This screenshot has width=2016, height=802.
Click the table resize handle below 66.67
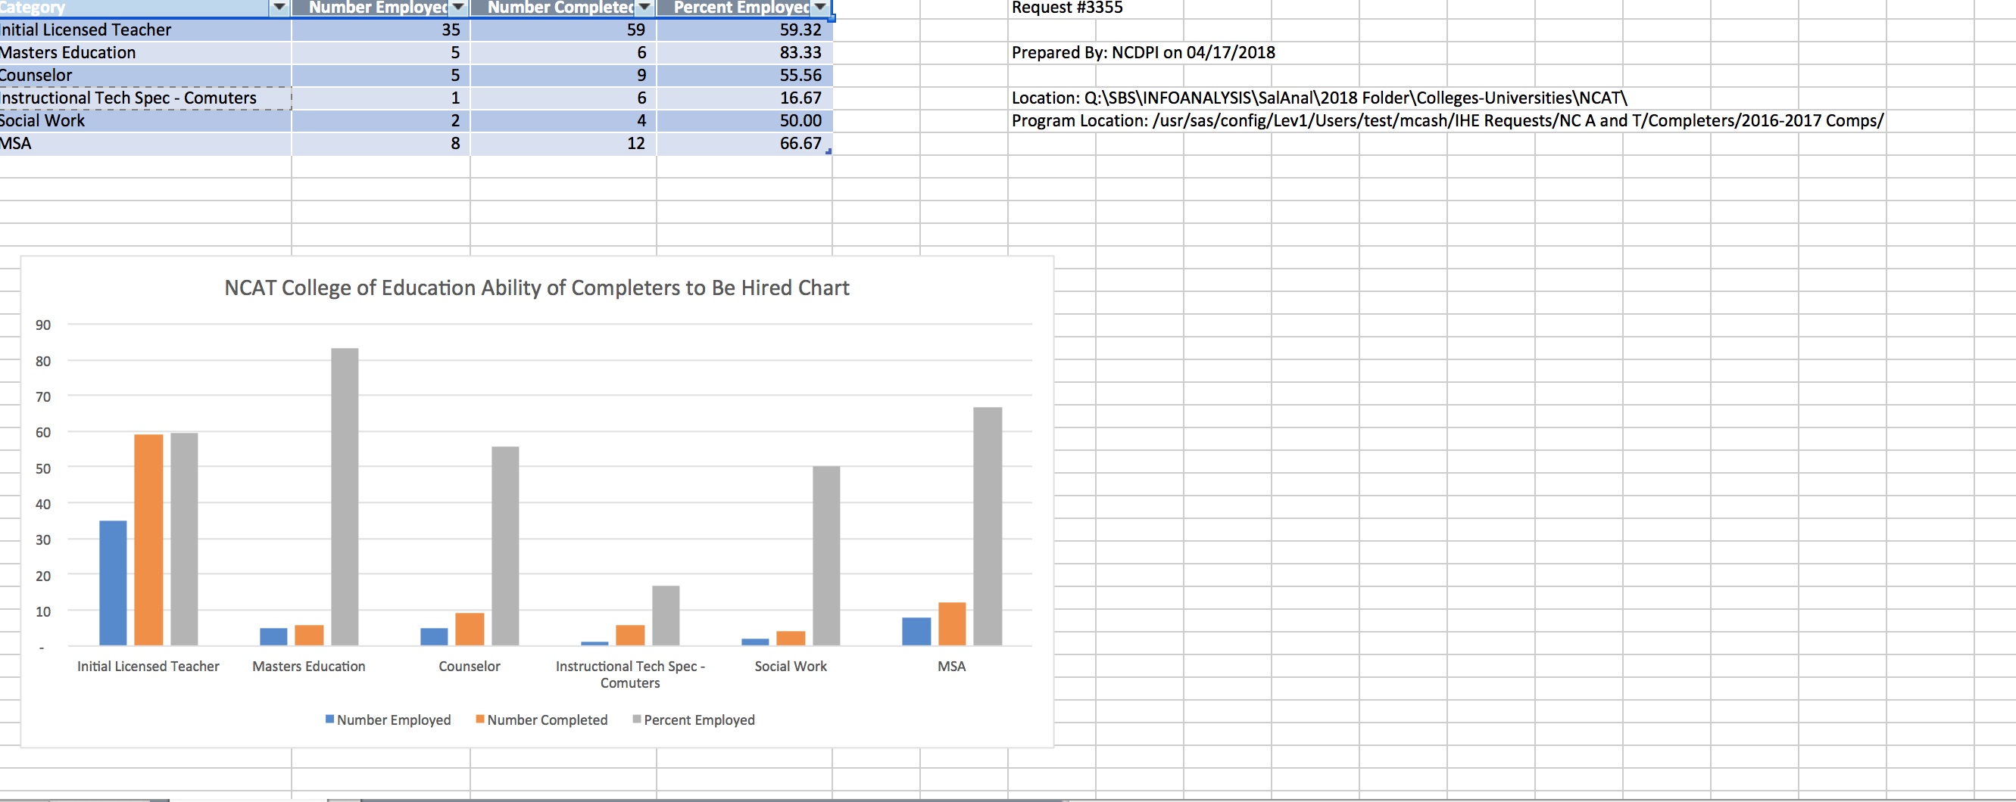(x=828, y=151)
